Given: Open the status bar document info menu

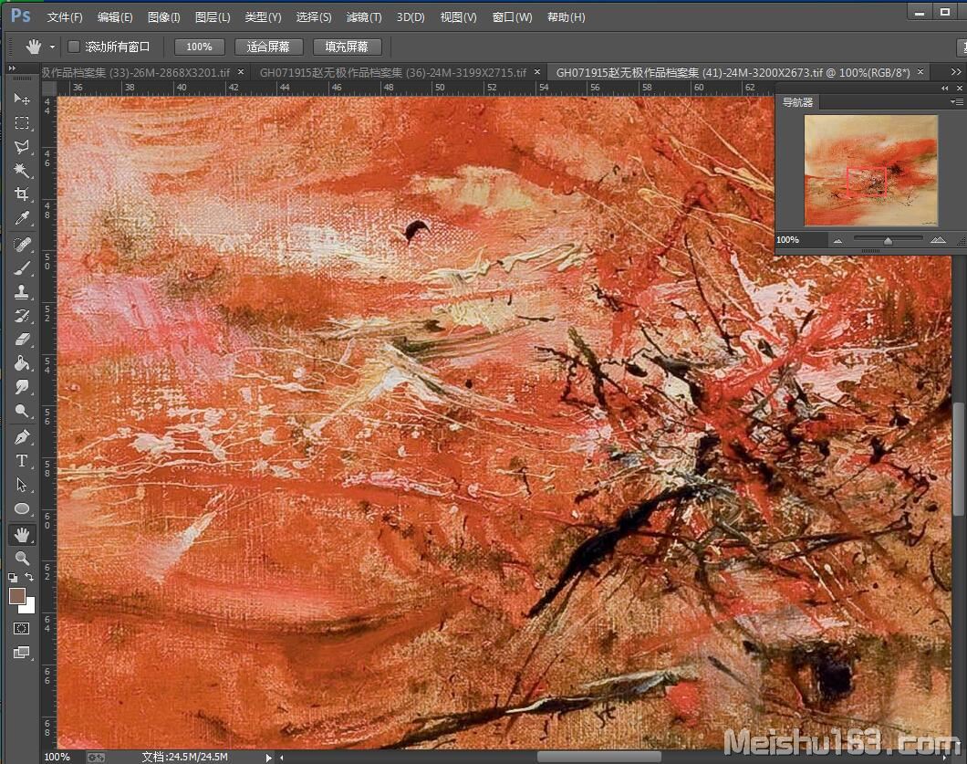Looking at the screenshot, I should (268, 758).
